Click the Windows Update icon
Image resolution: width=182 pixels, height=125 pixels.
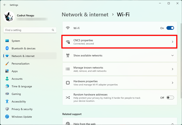7,117
